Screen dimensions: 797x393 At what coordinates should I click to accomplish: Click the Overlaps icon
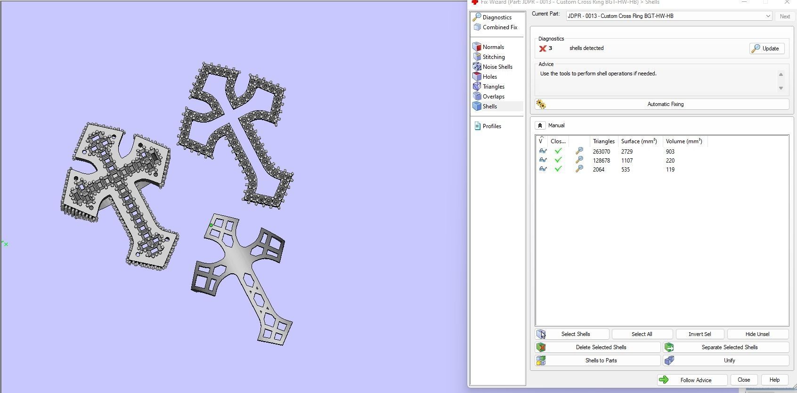point(477,97)
